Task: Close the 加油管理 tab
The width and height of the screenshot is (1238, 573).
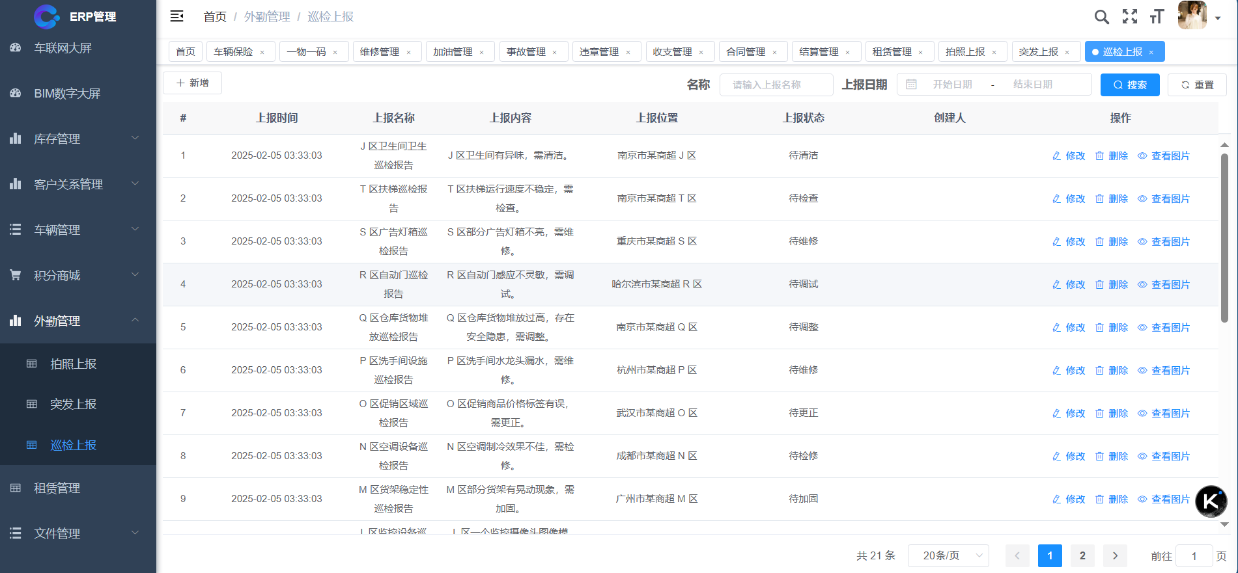Action: 482,53
